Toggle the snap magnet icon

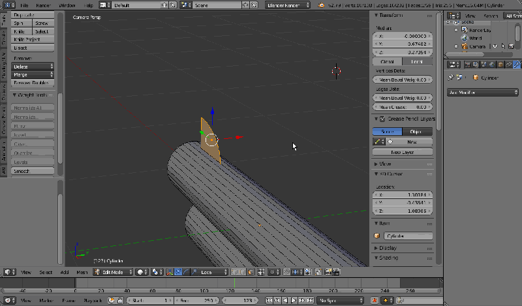[x=286, y=272]
